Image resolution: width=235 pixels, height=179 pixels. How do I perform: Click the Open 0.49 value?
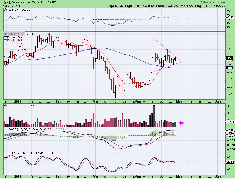click(x=116, y=6)
